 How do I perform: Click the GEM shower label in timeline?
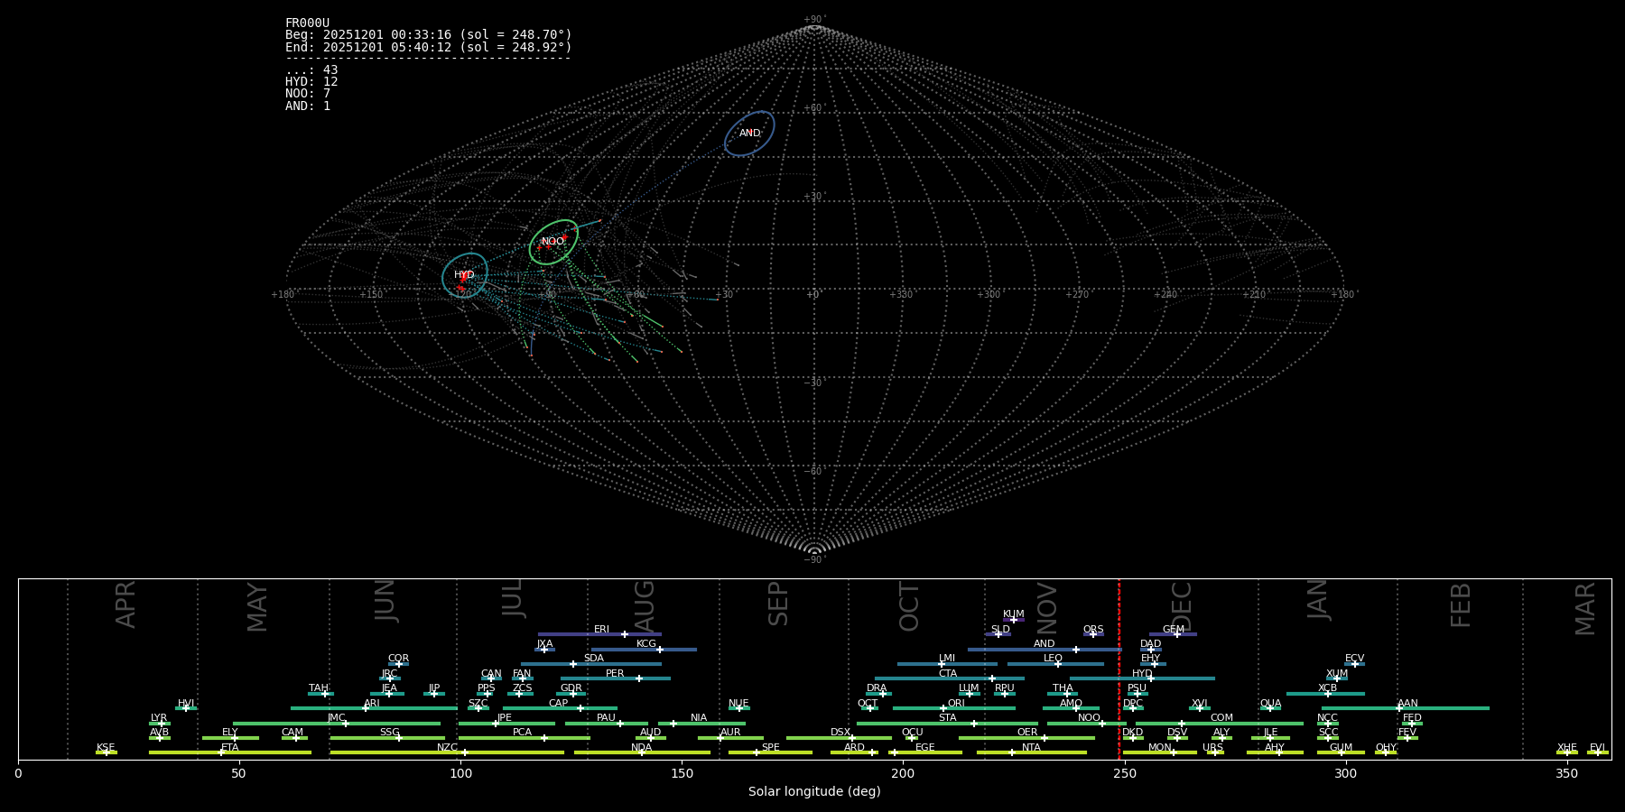pos(1174,630)
